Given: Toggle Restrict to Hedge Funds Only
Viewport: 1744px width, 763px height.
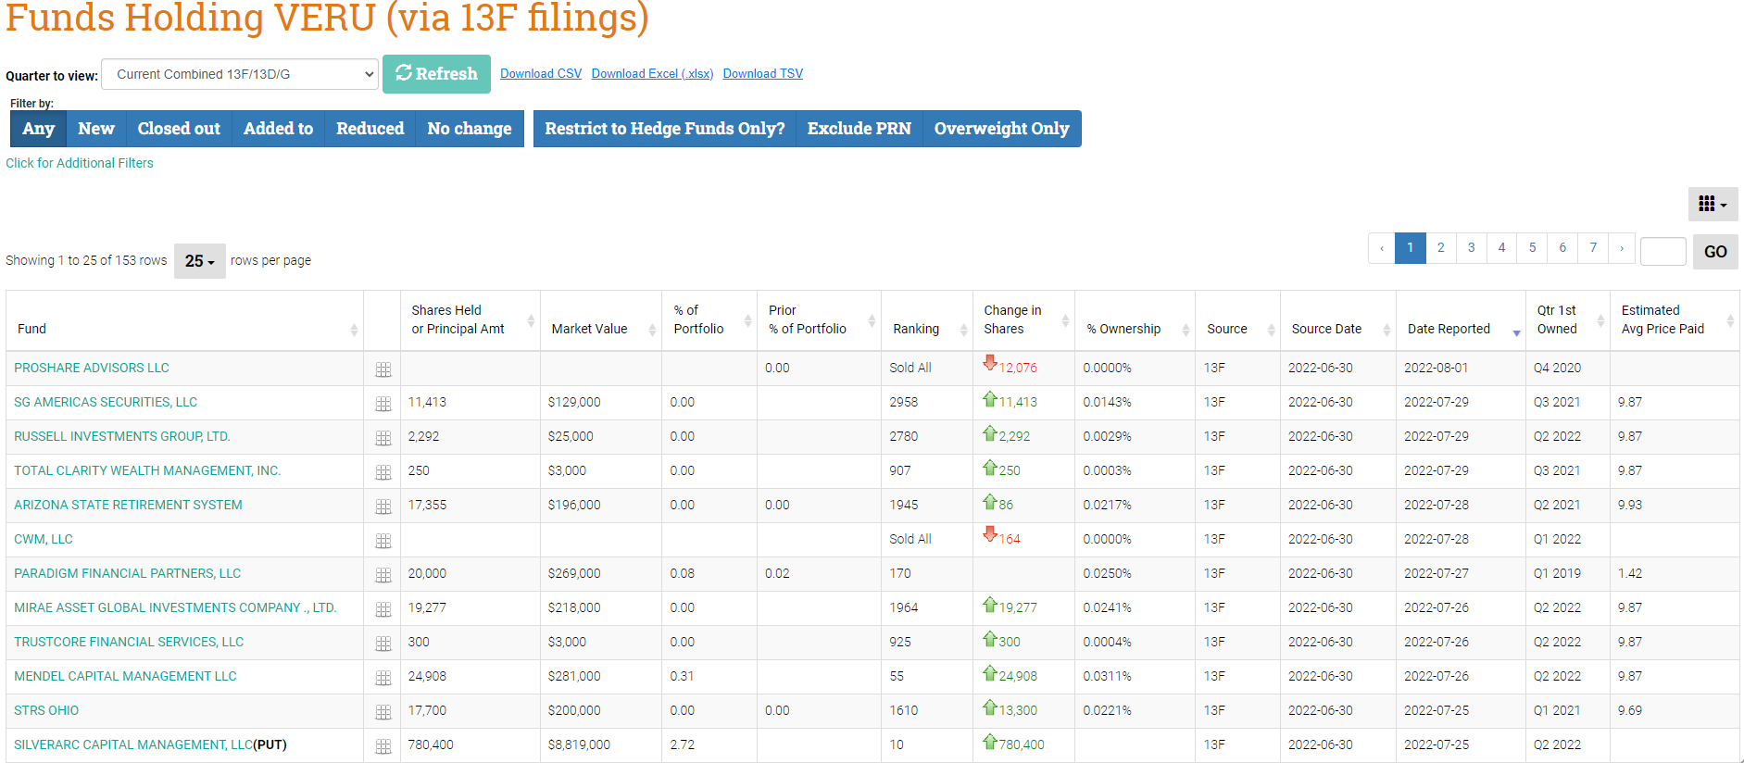Looking at the screenshot, I should [x=664, y=129].
